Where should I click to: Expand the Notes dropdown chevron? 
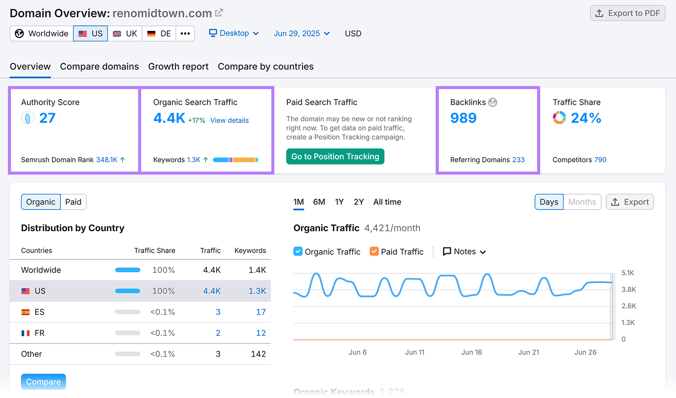(482, 251)
